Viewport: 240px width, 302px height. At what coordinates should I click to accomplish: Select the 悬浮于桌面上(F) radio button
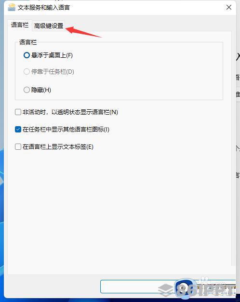click(x=27, y=55)
